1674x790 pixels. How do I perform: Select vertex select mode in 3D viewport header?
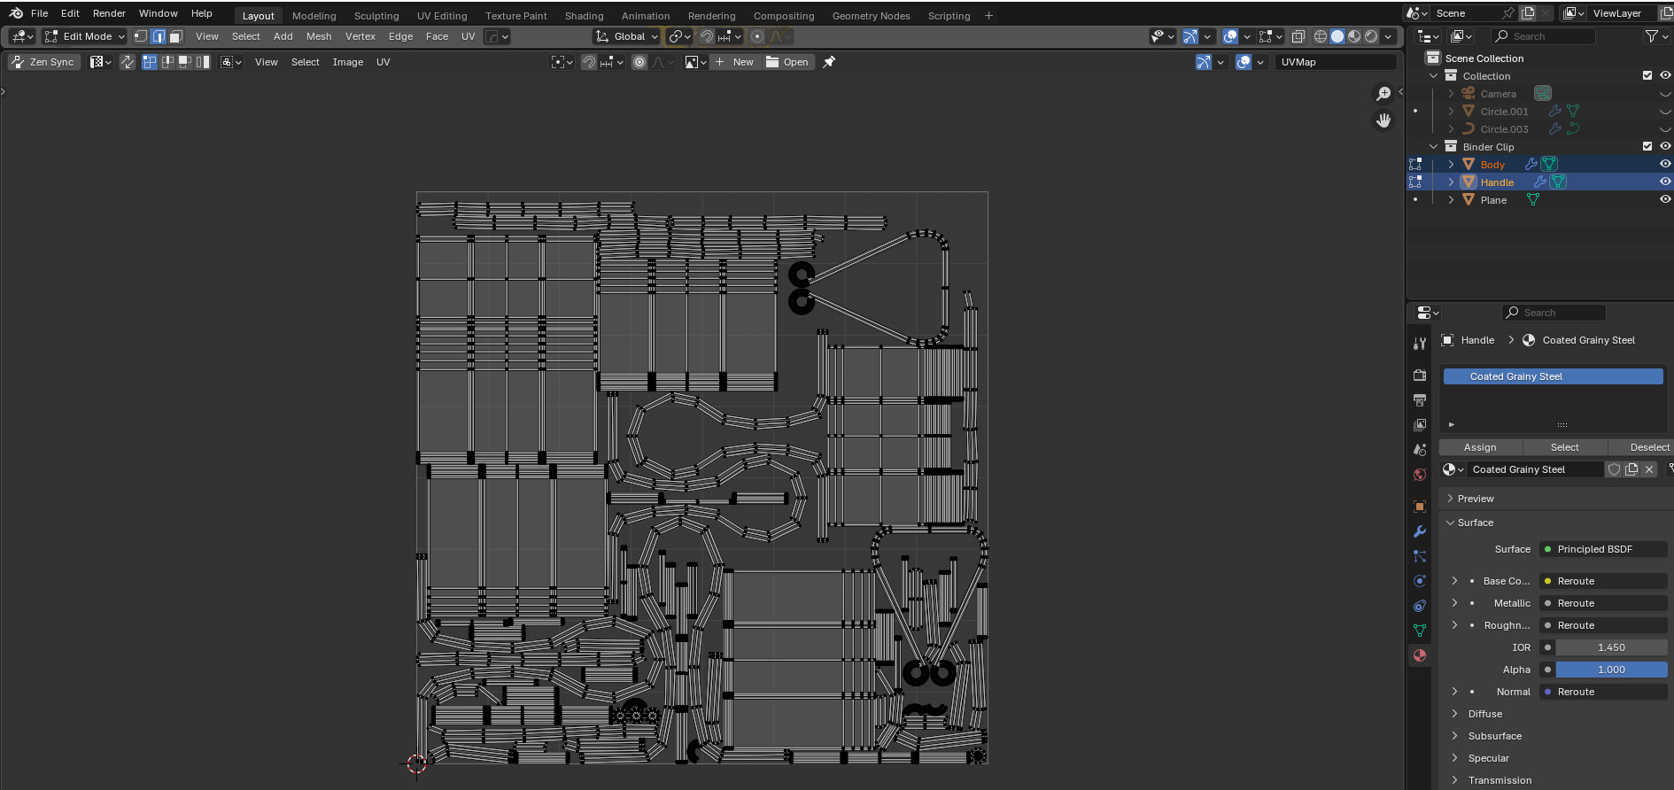coord(141,36)
